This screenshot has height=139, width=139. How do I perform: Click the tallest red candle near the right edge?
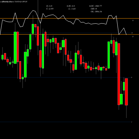(119, 74)
